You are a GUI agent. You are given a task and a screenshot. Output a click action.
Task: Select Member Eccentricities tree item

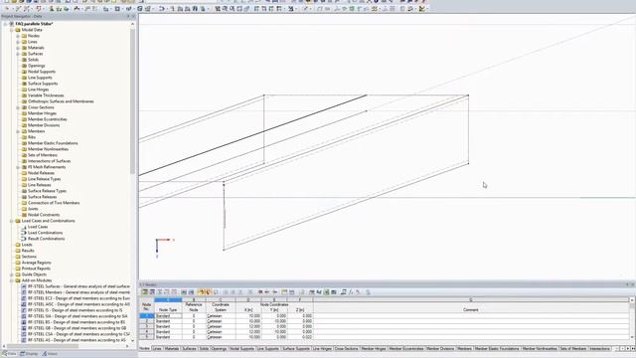coord(48,119)
